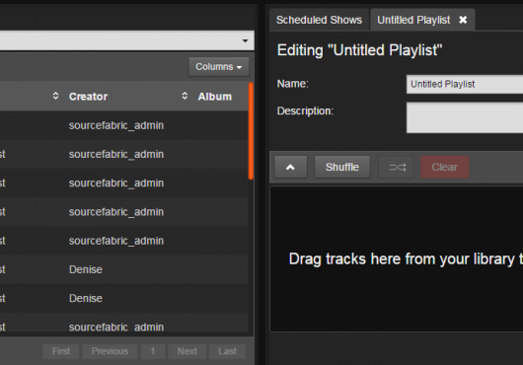
Task: Select page 1 in pagination
Action: 153,351
